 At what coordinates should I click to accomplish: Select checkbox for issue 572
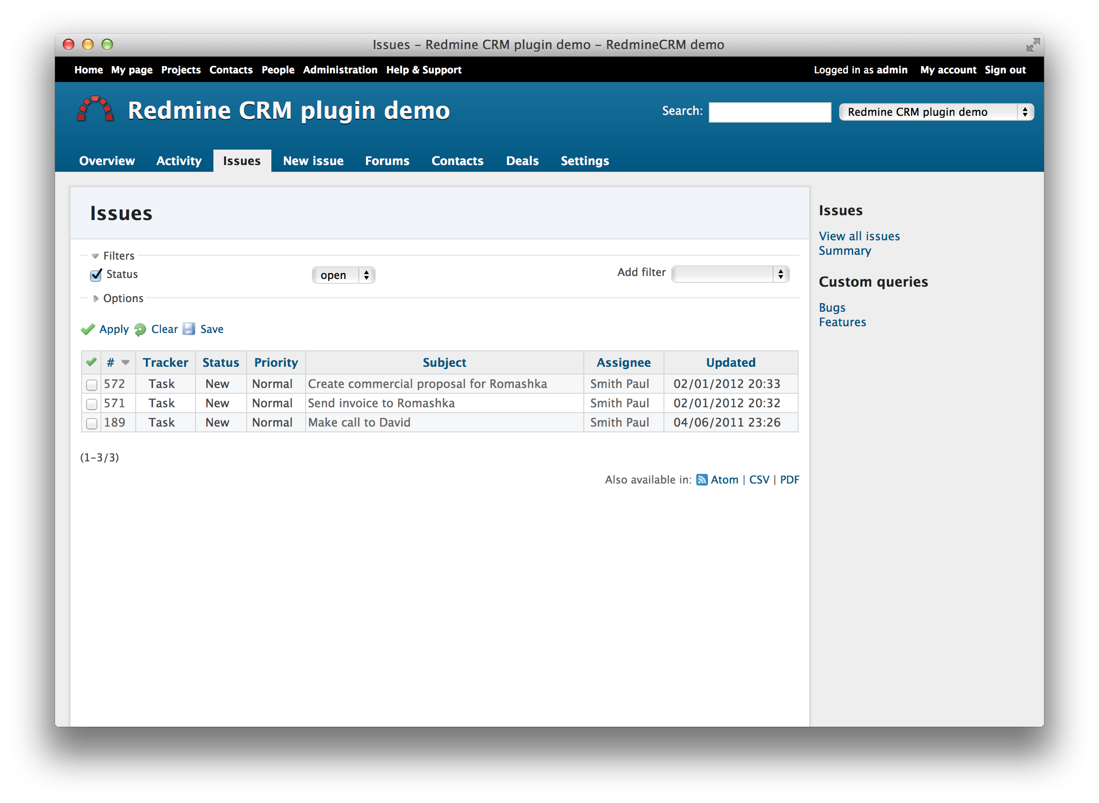[91, 385]
